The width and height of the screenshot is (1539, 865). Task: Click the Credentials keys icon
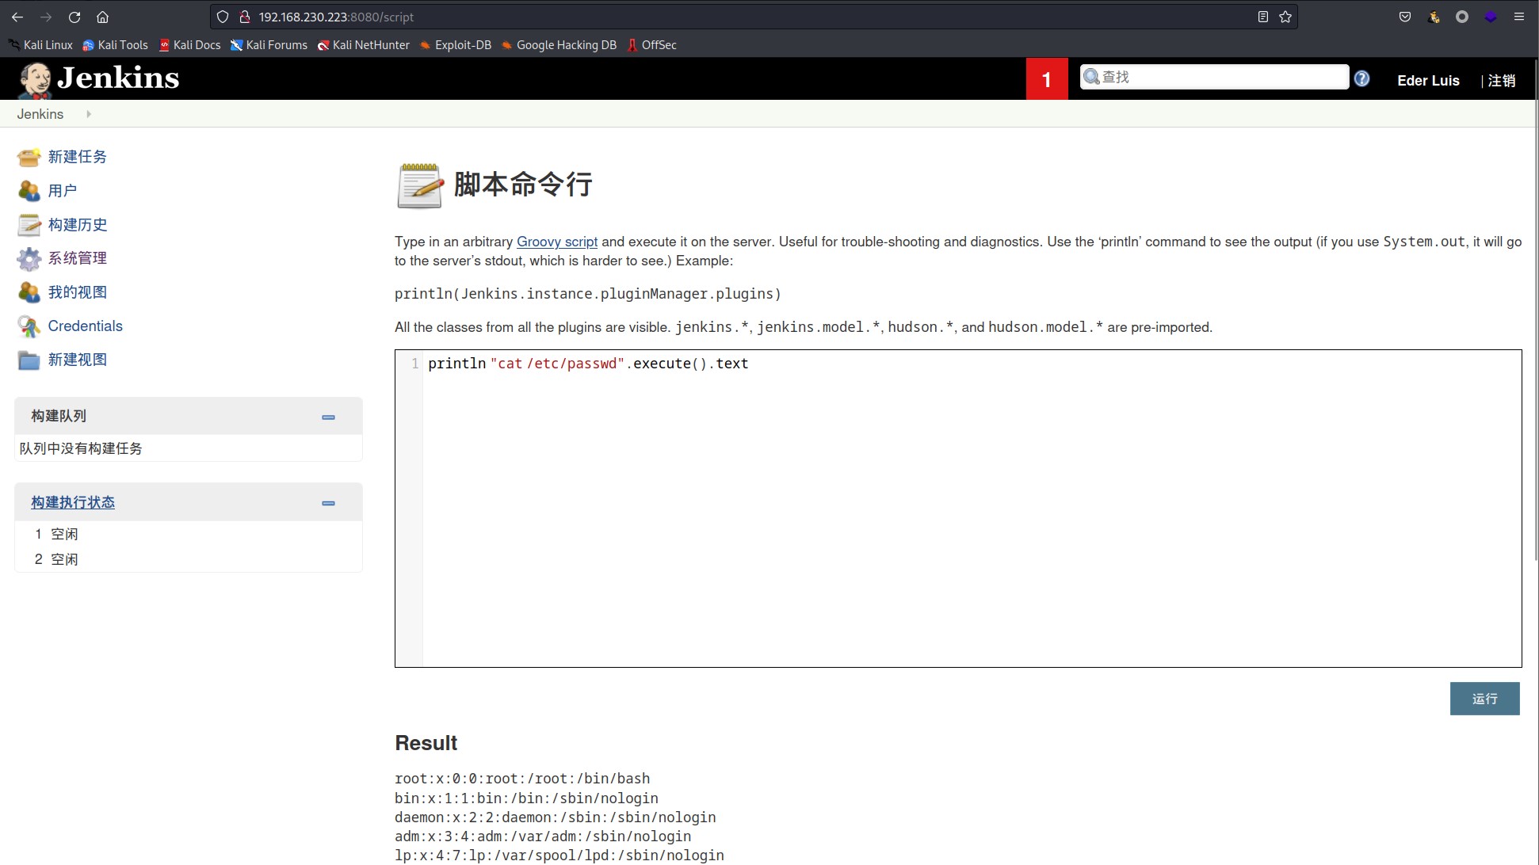(29, 326)
